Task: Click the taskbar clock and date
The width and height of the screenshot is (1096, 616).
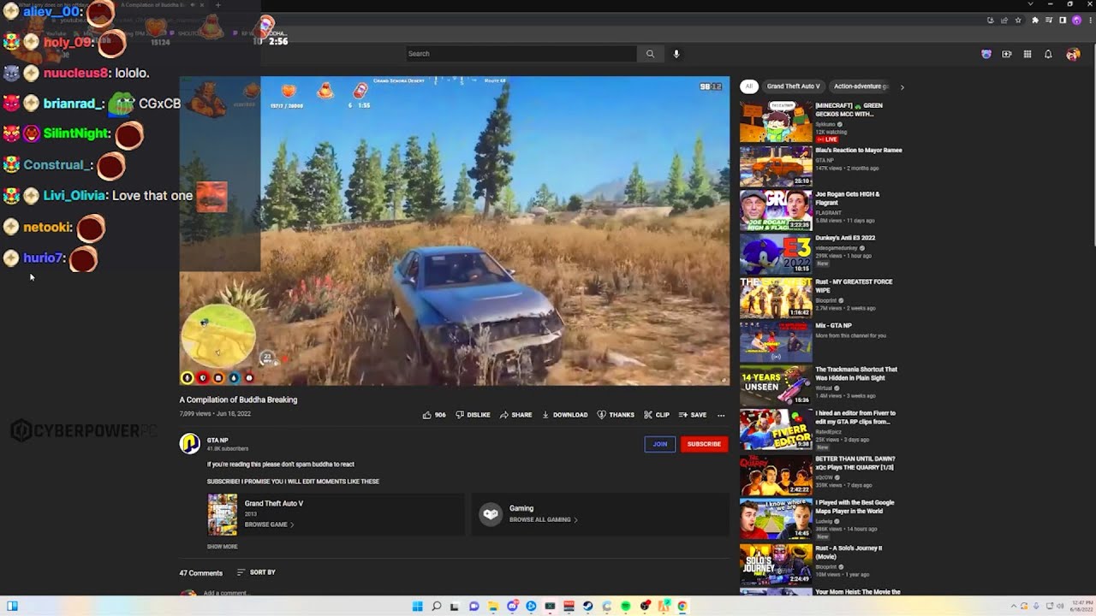Action: pos(1082,607)
